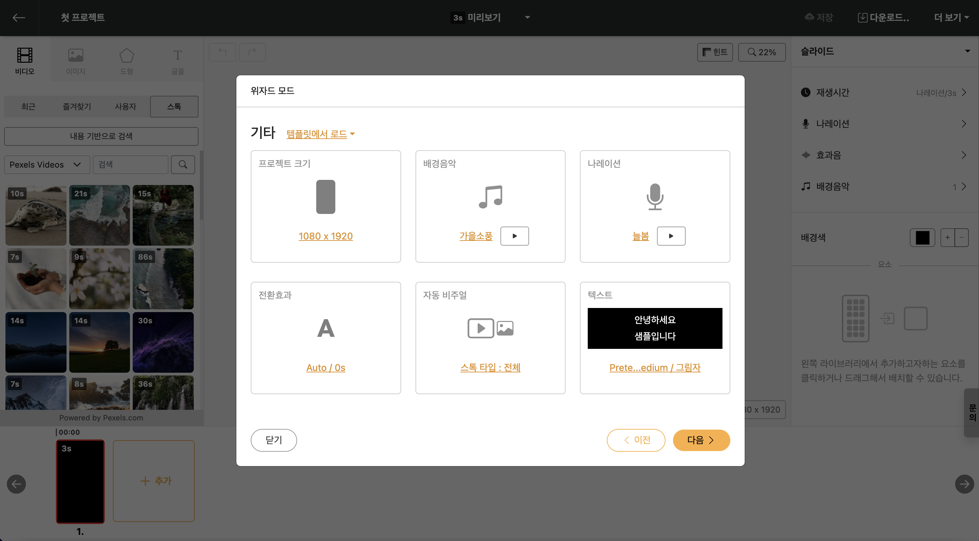Screen dimensions: 979x541
Task: Click the 다운로드 download button
Action: [x=883, y=17]
